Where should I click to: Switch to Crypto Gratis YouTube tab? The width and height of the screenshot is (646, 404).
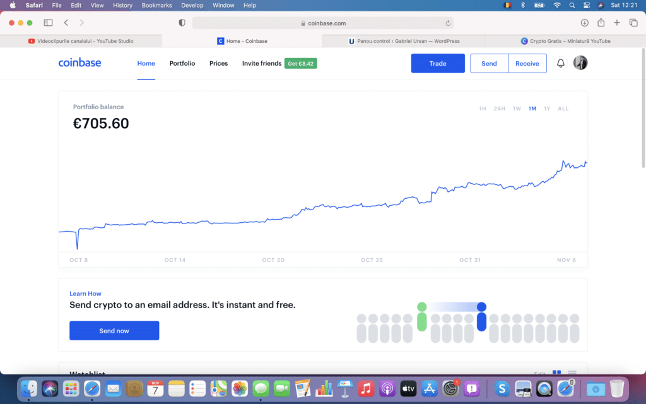[565, 41]
